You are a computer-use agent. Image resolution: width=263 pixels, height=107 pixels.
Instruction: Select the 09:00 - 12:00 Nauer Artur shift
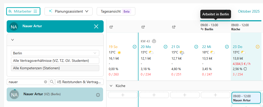pos(246,98)
